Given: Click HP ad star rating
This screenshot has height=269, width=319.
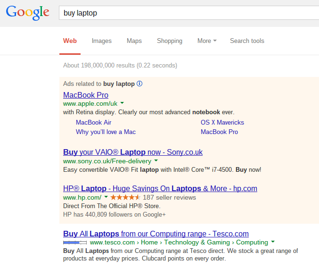Looking at the screenshot, I should pyautogui.click(x=125, y=197).
